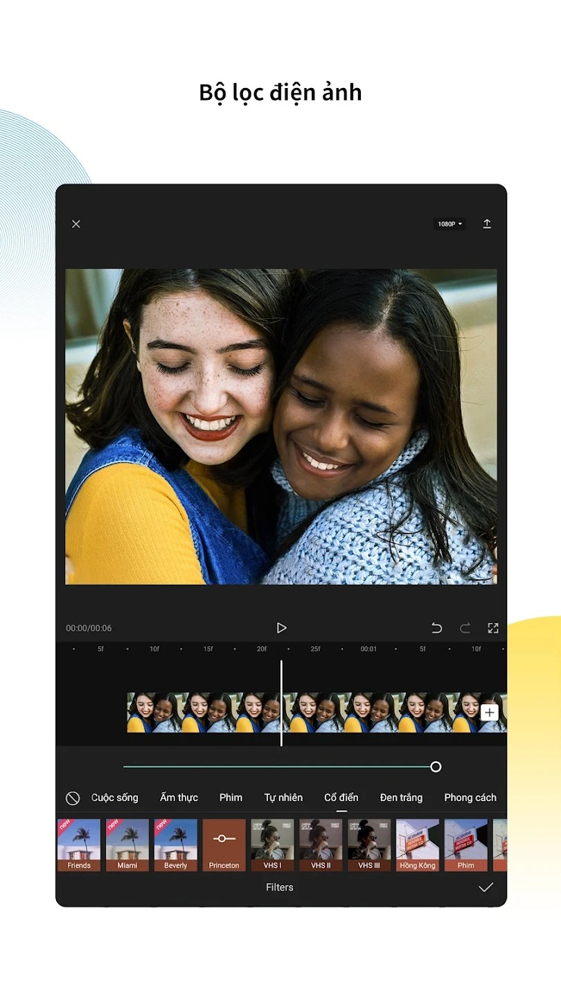Switch to Tự nhiên filter category
Image resolution: width=561 pixels, height=998 pixels.
283,798
